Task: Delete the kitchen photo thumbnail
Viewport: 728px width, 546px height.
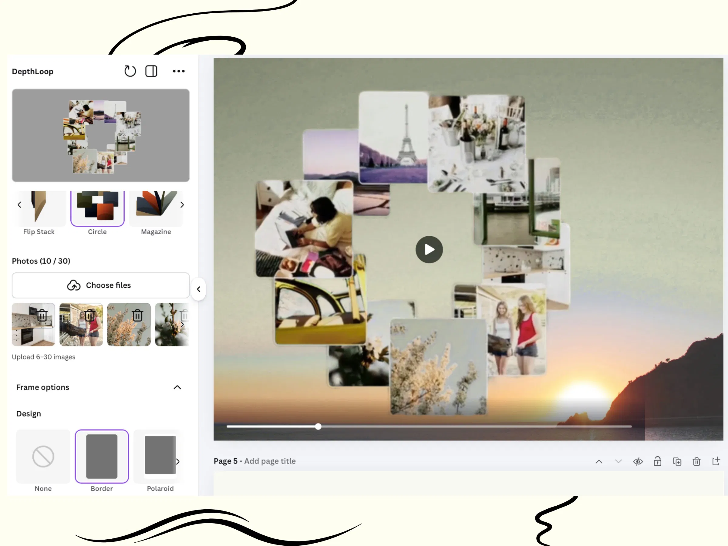Action: click(42, 315)
